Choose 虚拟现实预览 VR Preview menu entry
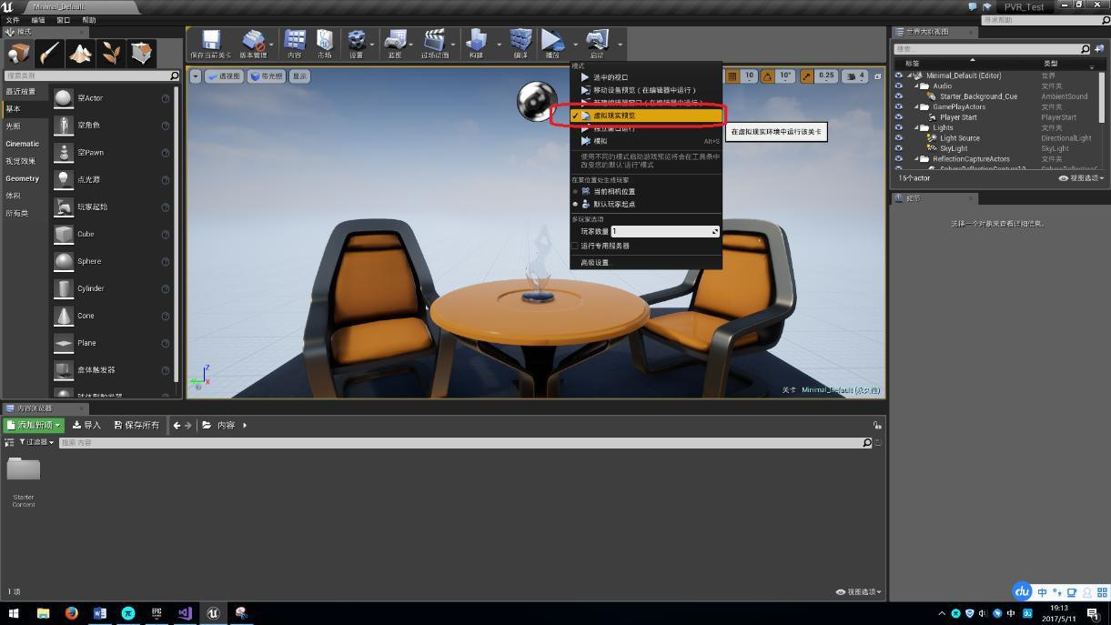 [x=646, y=116]
